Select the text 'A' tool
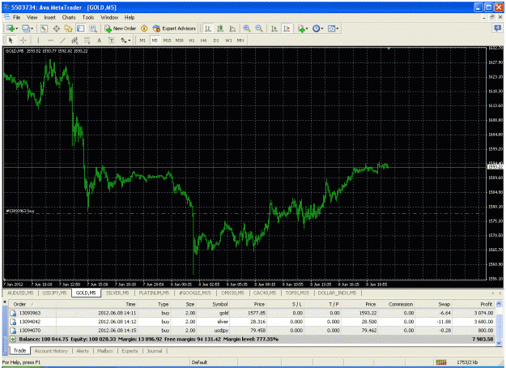The image size is (506, 368). tap(99, 40)
